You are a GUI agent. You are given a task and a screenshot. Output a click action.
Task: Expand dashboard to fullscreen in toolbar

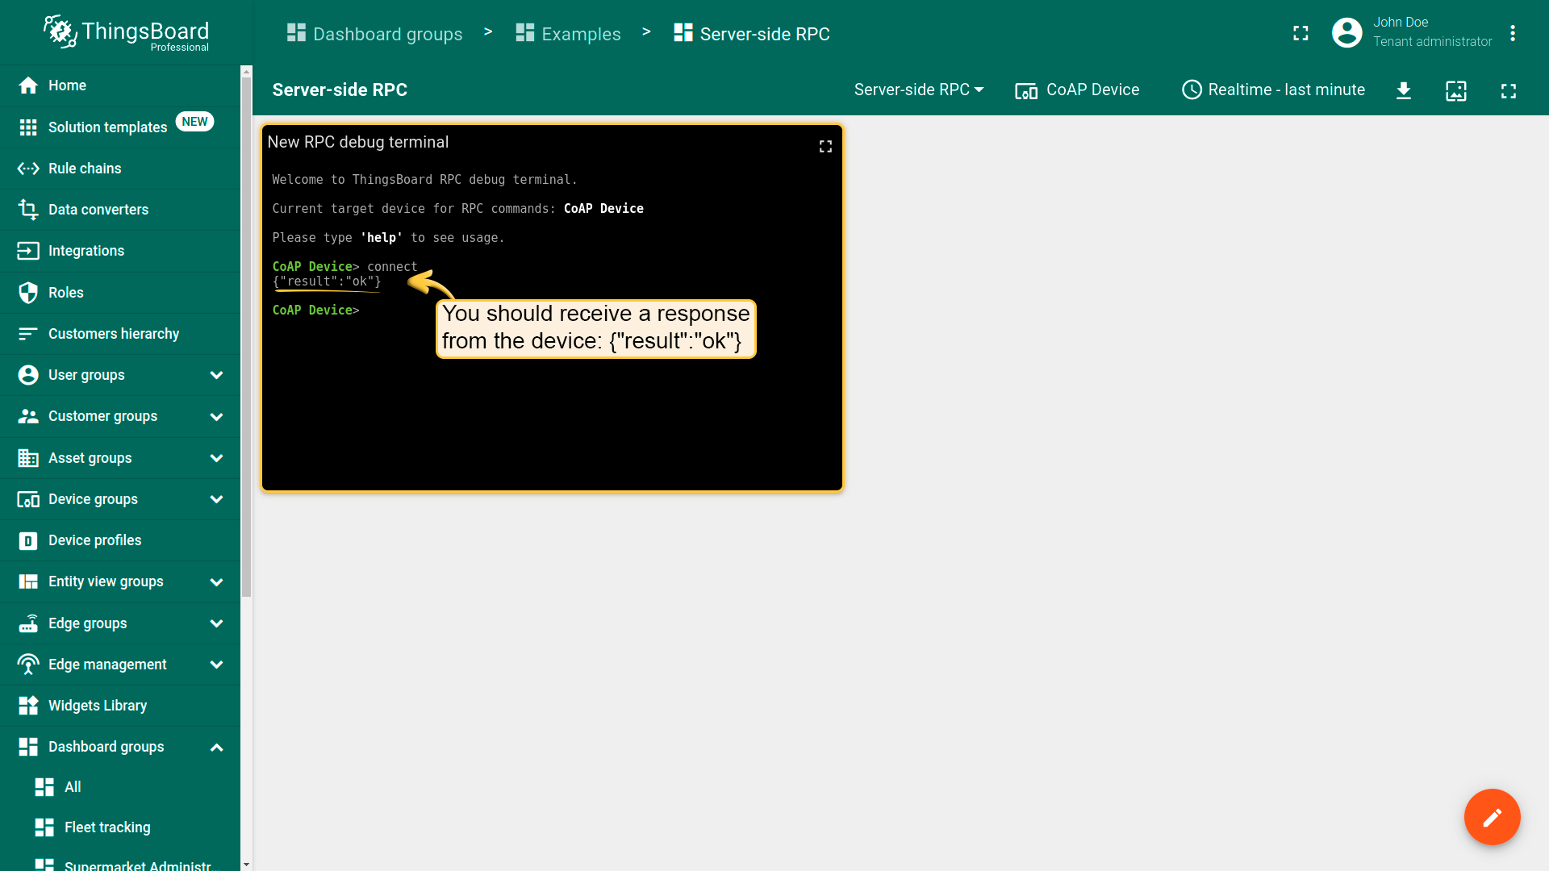(x=1509, y=90)
